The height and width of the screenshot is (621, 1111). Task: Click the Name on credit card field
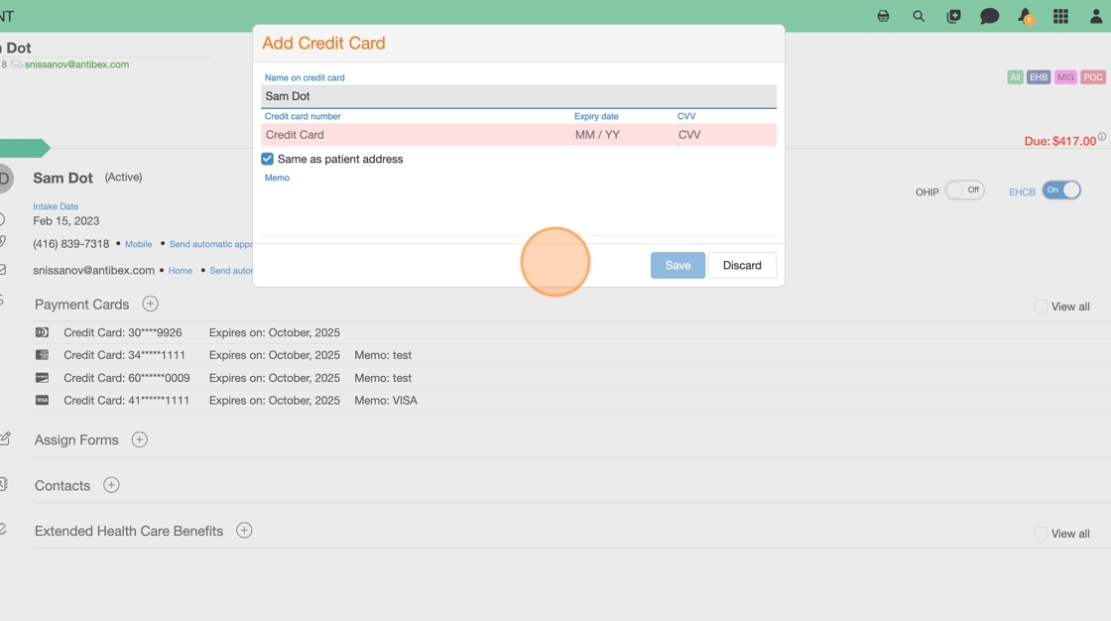click(518, 96)
